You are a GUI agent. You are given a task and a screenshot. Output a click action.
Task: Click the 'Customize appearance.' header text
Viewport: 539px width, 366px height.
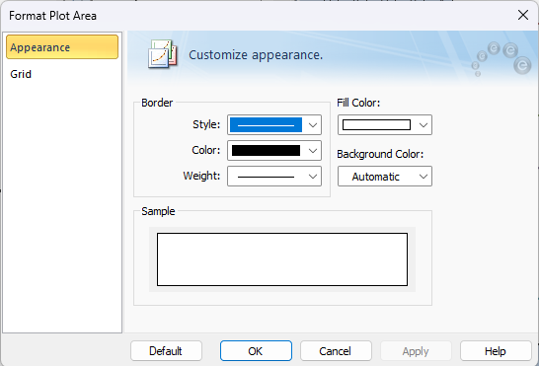[256, 55]
